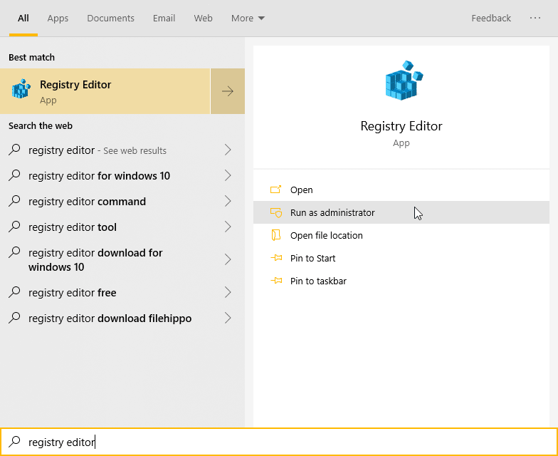
Task: Switch to the Apps tab
Action: tap(58, 19)
